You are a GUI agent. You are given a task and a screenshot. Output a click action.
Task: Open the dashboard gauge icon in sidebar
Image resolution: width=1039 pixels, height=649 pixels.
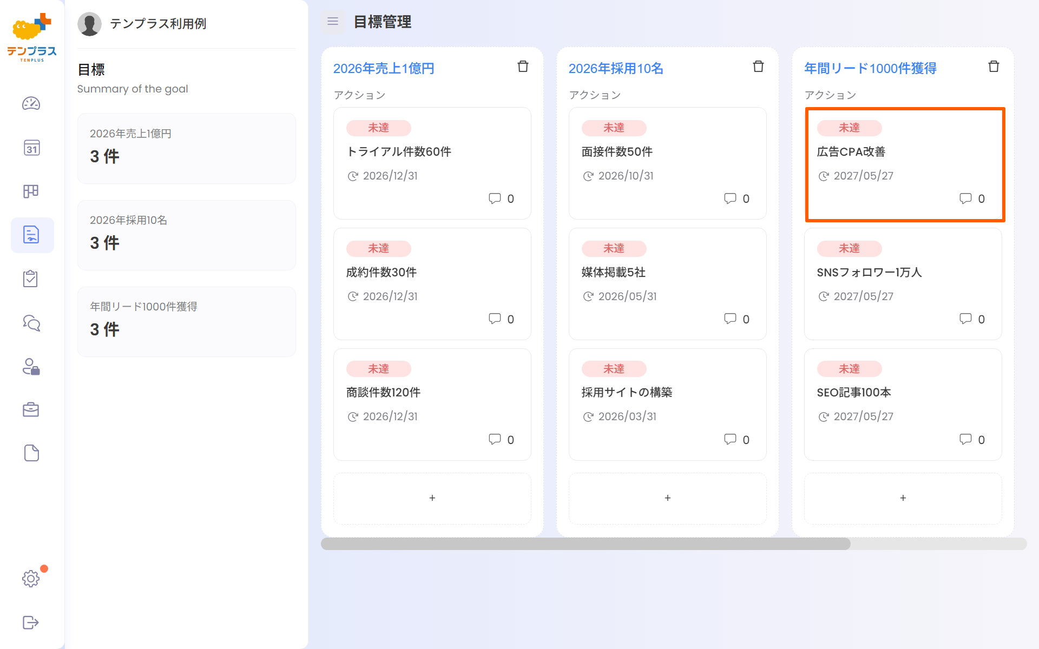point(31,103)
